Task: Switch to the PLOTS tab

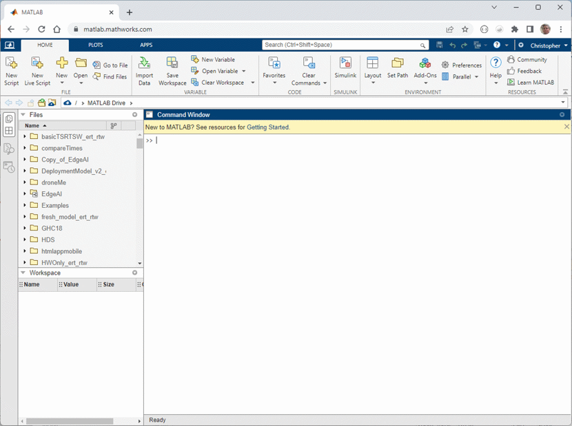Action: [96, 45]
